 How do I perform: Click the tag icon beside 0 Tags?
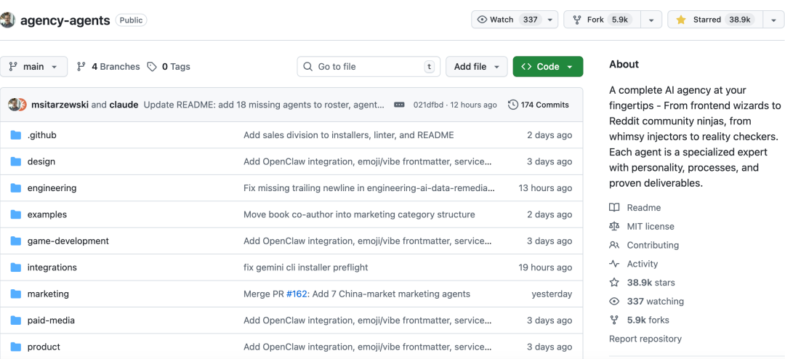[x=152, y=67]
